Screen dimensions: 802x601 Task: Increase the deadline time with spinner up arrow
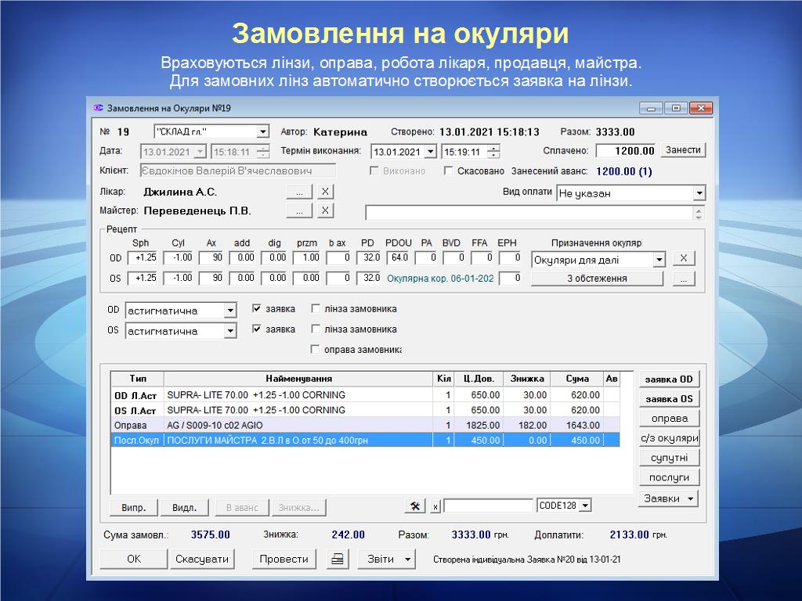click(x=493, y=148)
